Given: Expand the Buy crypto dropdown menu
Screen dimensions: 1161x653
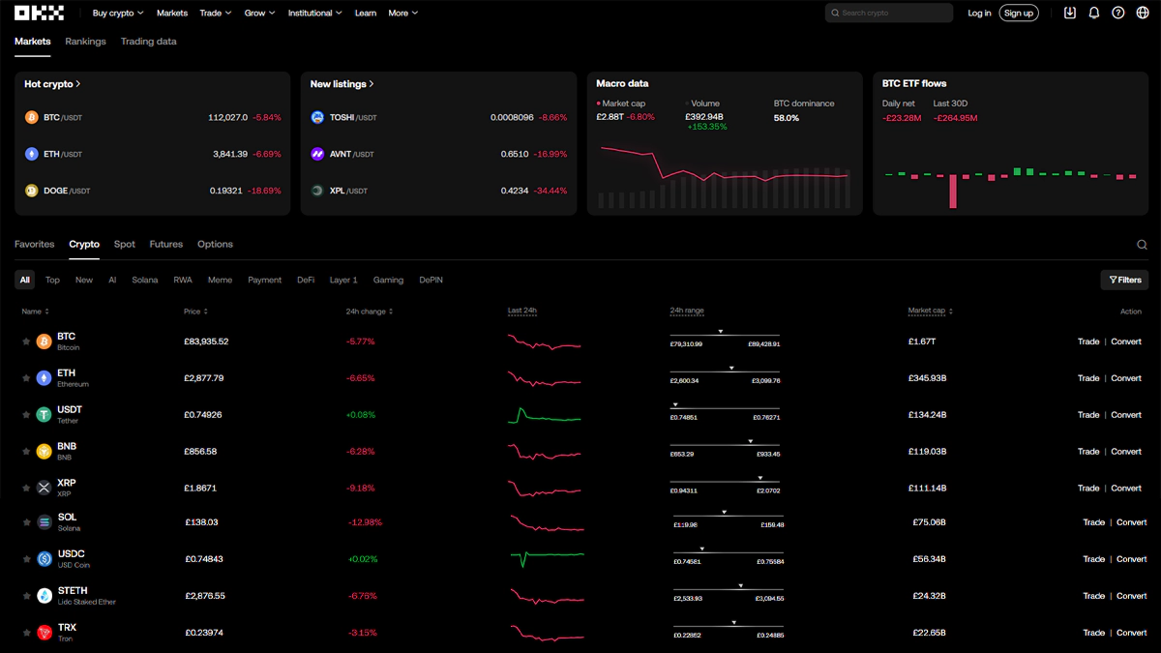Looking at the screenshot, I should (x=118, y=13).
